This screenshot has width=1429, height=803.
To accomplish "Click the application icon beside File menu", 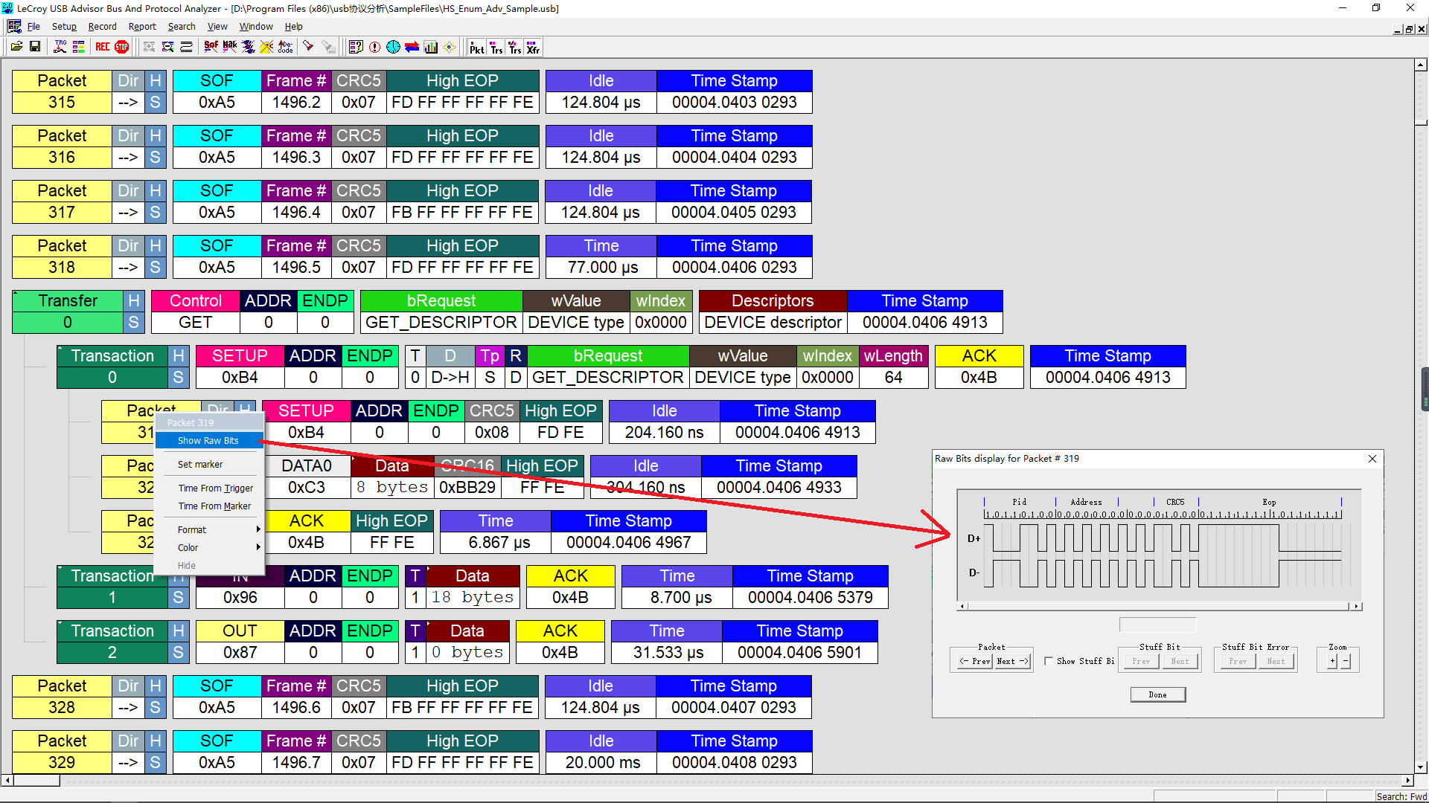I will click(14, 26).
